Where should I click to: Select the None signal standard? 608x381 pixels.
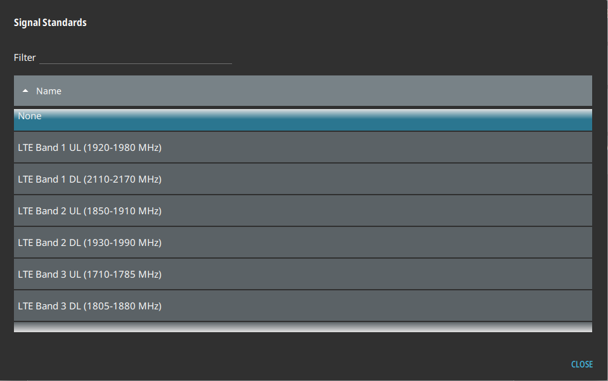pos(302,119)
